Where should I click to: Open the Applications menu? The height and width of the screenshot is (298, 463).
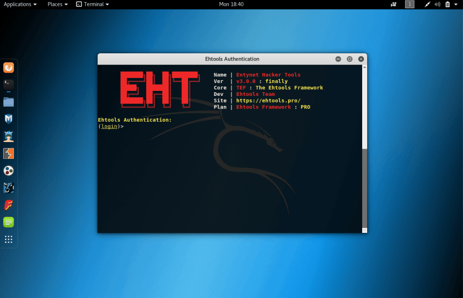[x=20, y=4]
